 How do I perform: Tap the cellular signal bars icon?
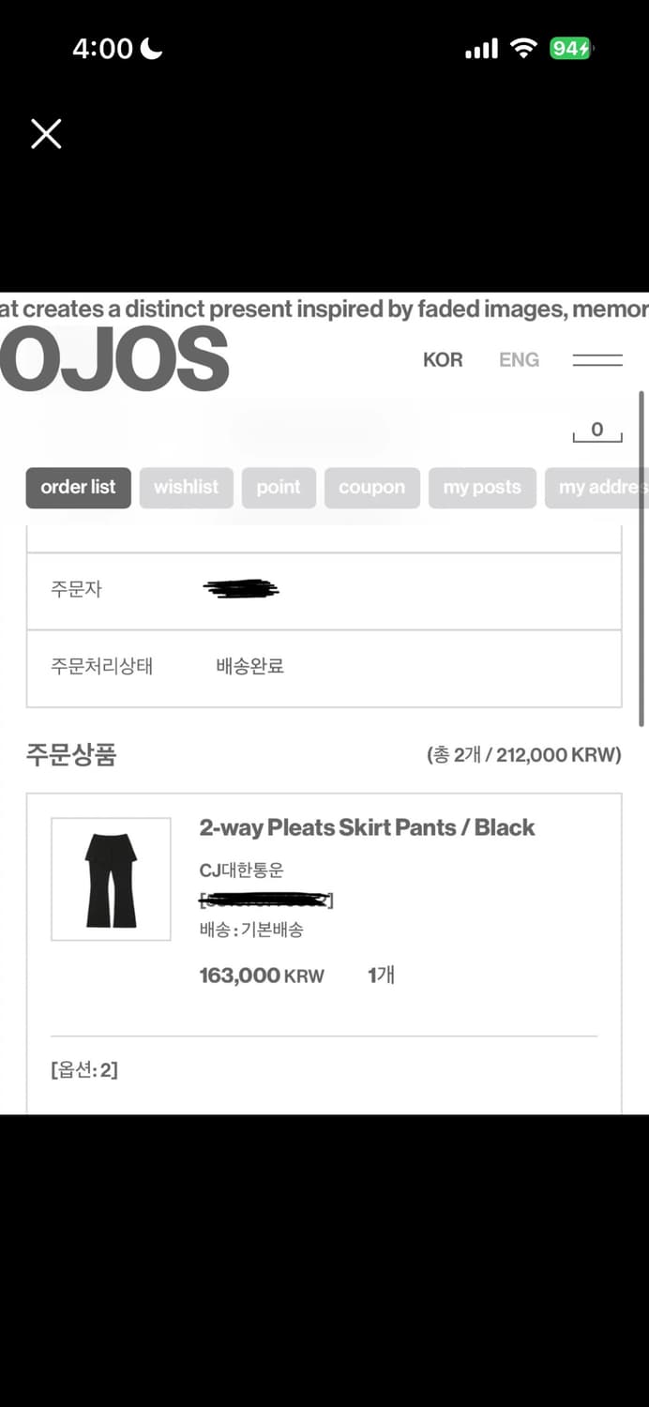click(480, 47)
